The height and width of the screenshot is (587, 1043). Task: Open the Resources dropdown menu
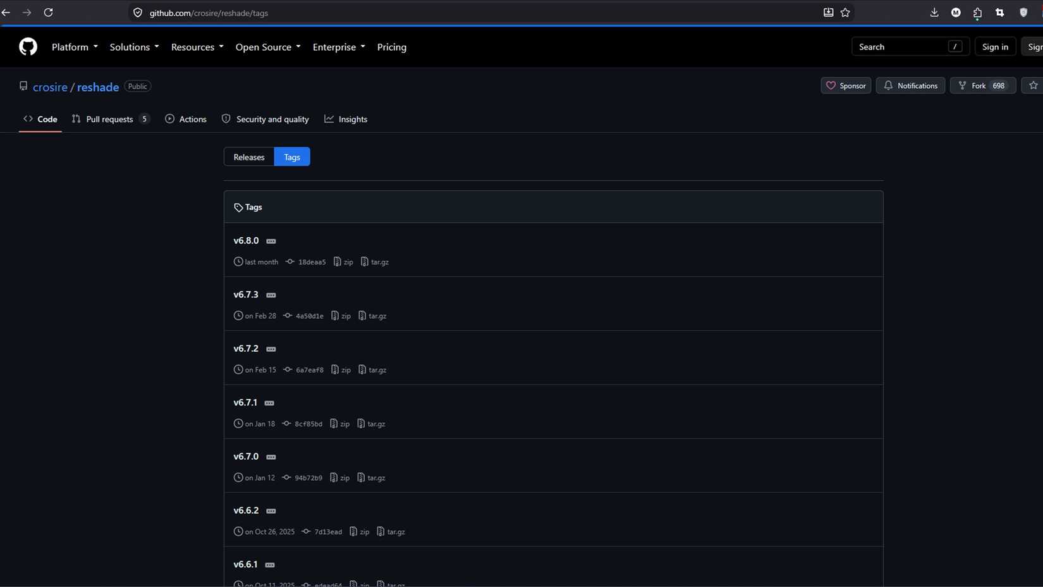click(197, 47)
